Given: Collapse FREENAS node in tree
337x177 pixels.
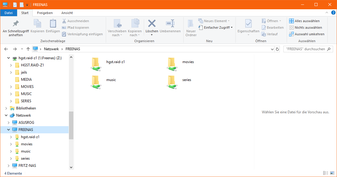Looking at the screenshot, I should click(x=9, y=130).
